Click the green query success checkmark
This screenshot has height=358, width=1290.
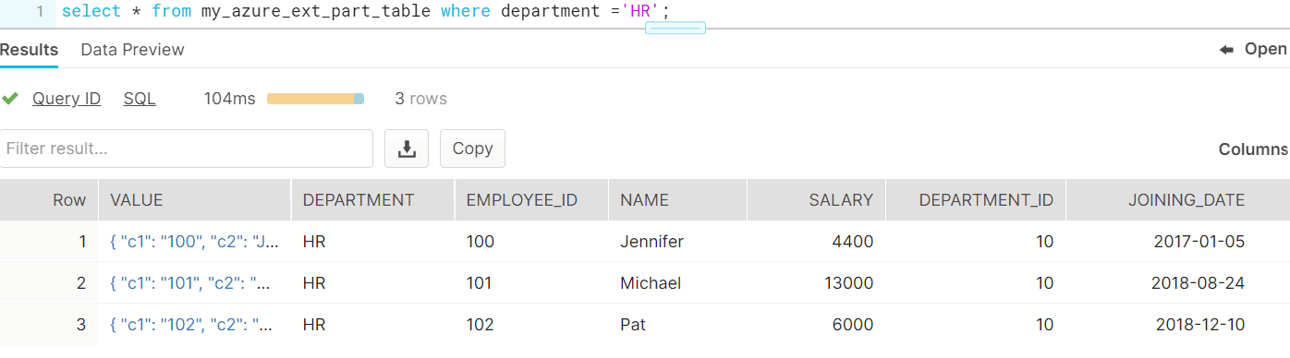(10, 98)
